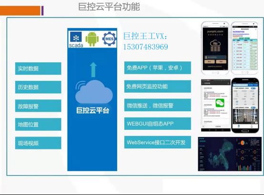This screenshot has width=264, height=195.
Task: Select the 实时数据 box
Action: click(38, 68)
